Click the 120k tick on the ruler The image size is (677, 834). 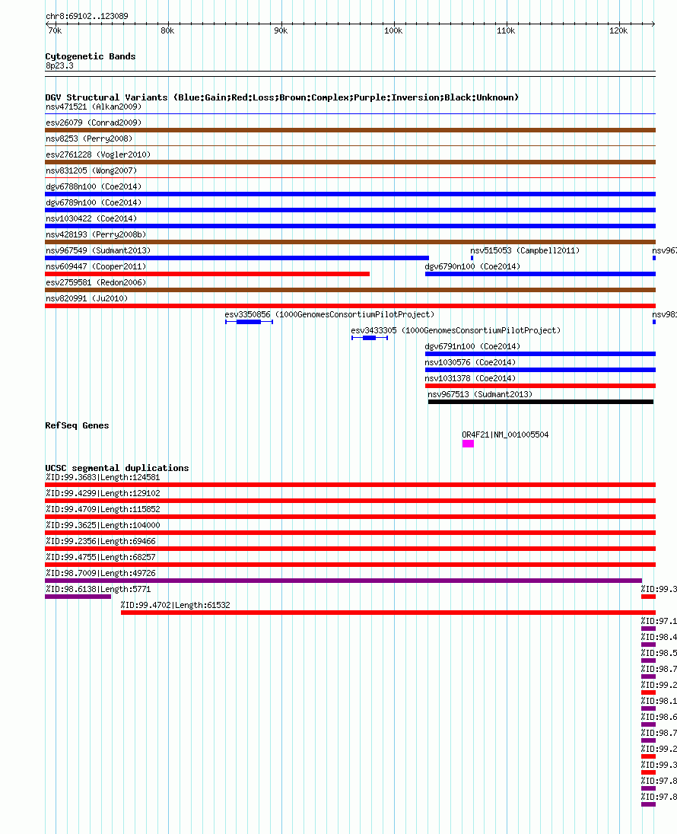pos(618,31)
